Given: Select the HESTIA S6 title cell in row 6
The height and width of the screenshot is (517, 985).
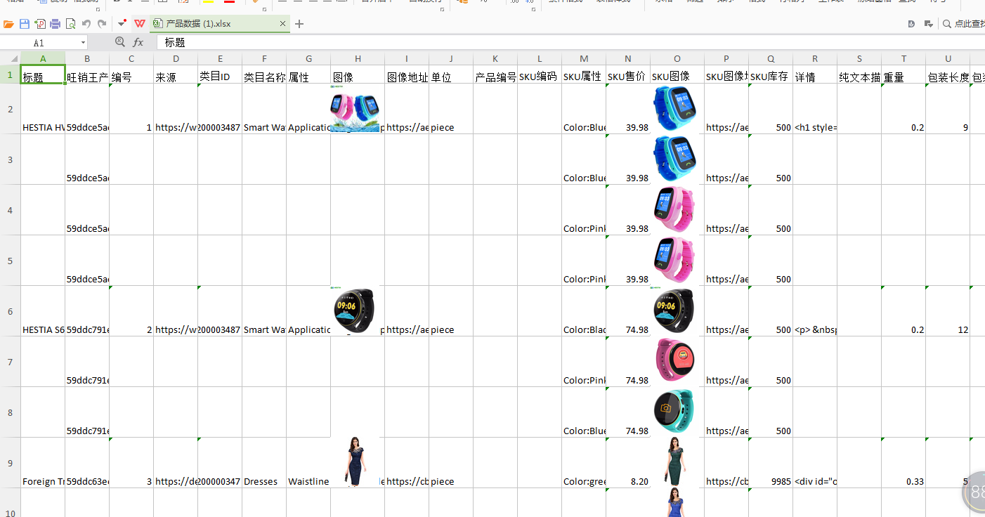Looking at the screenshot, I should click(43, 311).
